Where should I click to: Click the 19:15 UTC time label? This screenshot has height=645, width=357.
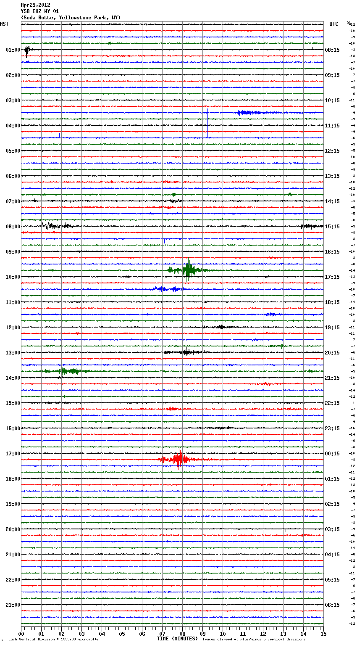[332, 328]
